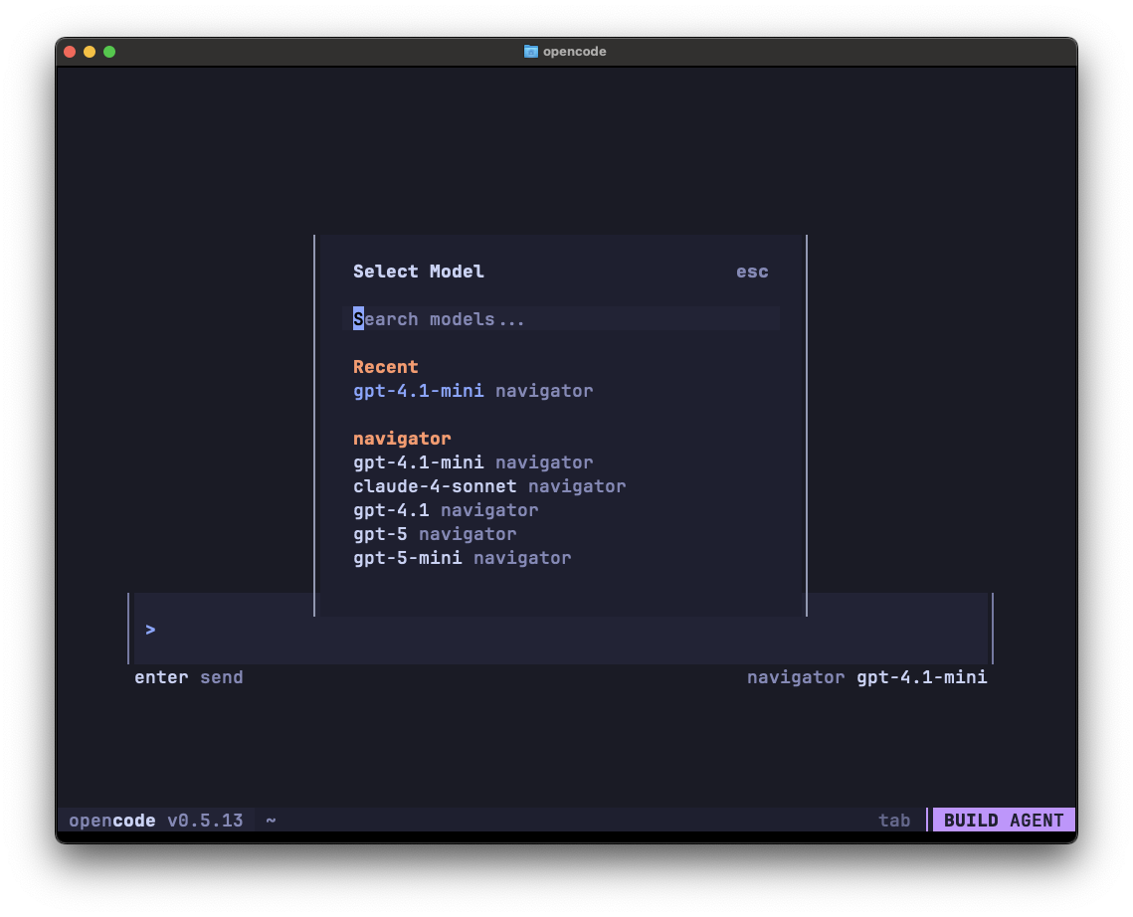The image size is (1133, 917).
Task: Click the tab hint in the status bar
Action: (893, 820)
